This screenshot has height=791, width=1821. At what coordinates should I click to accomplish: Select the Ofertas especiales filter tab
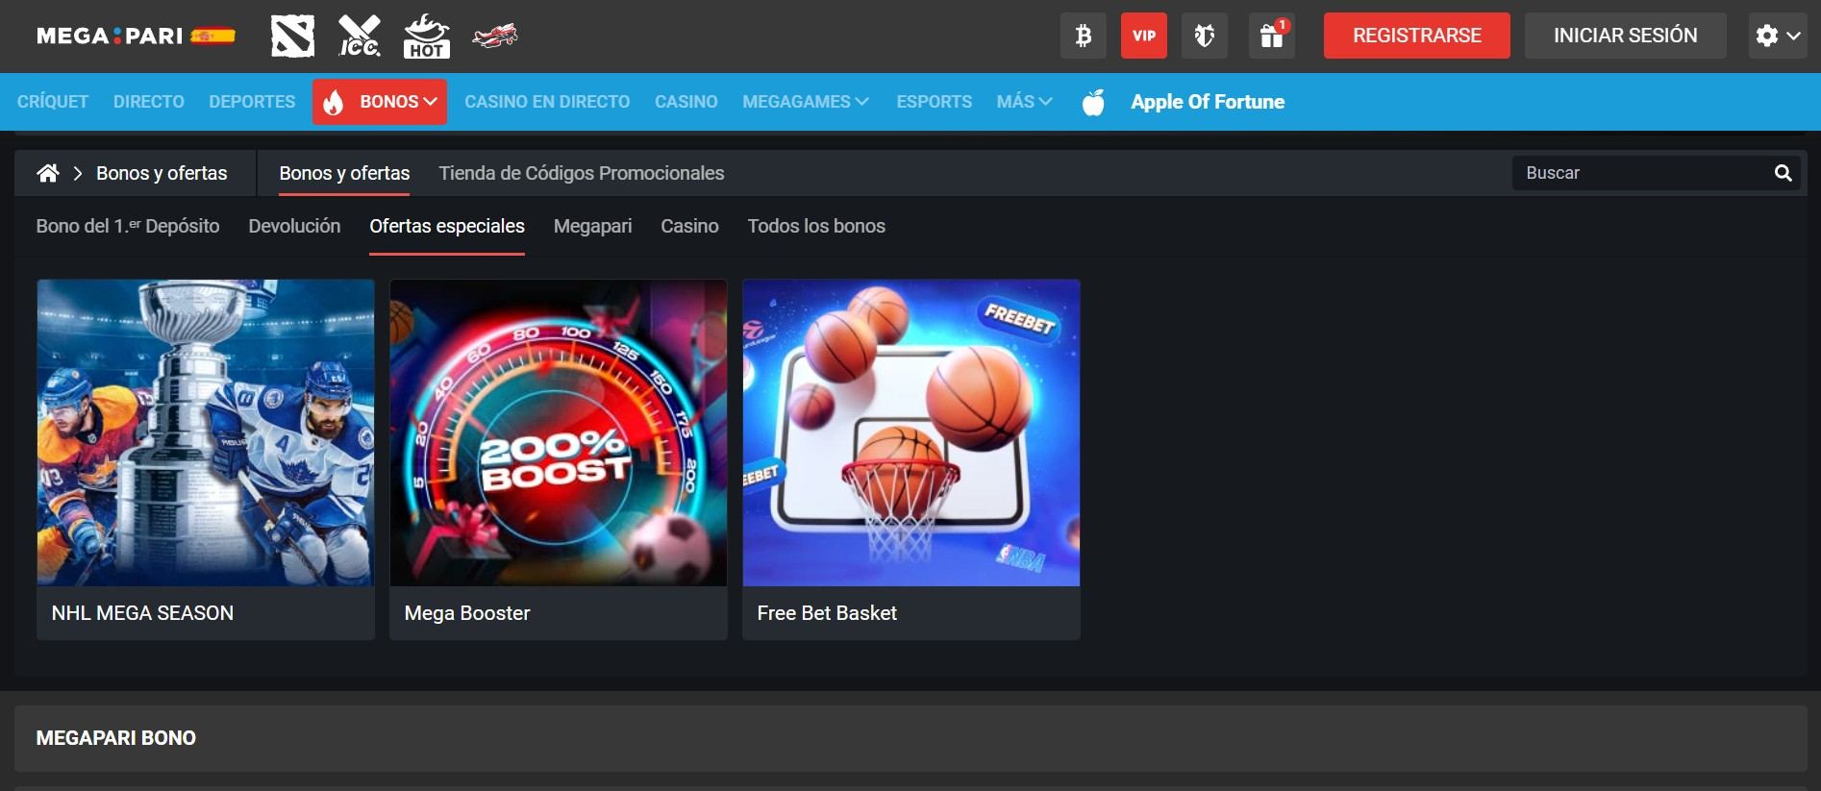(x=447, y=227)
